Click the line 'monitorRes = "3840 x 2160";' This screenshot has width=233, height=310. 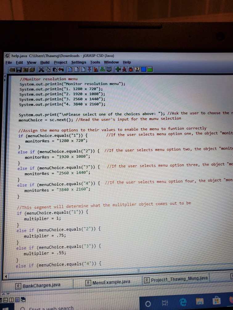(x=57, y=190)
